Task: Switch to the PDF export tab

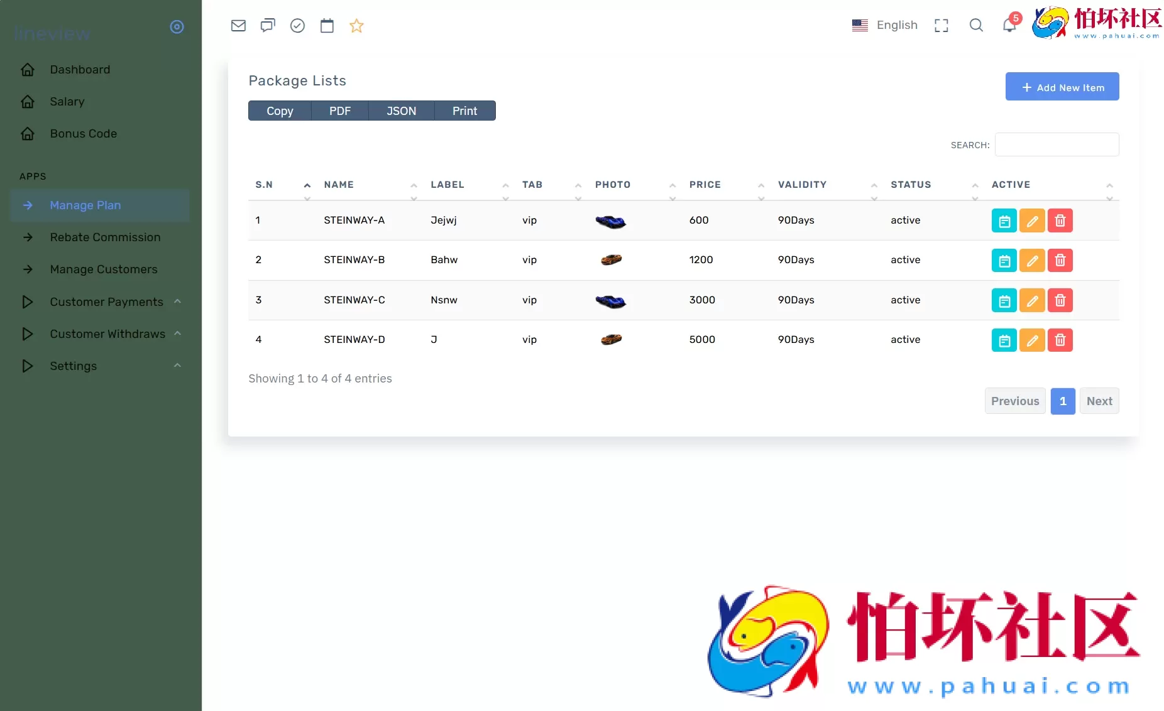Action: click(340, 111)
